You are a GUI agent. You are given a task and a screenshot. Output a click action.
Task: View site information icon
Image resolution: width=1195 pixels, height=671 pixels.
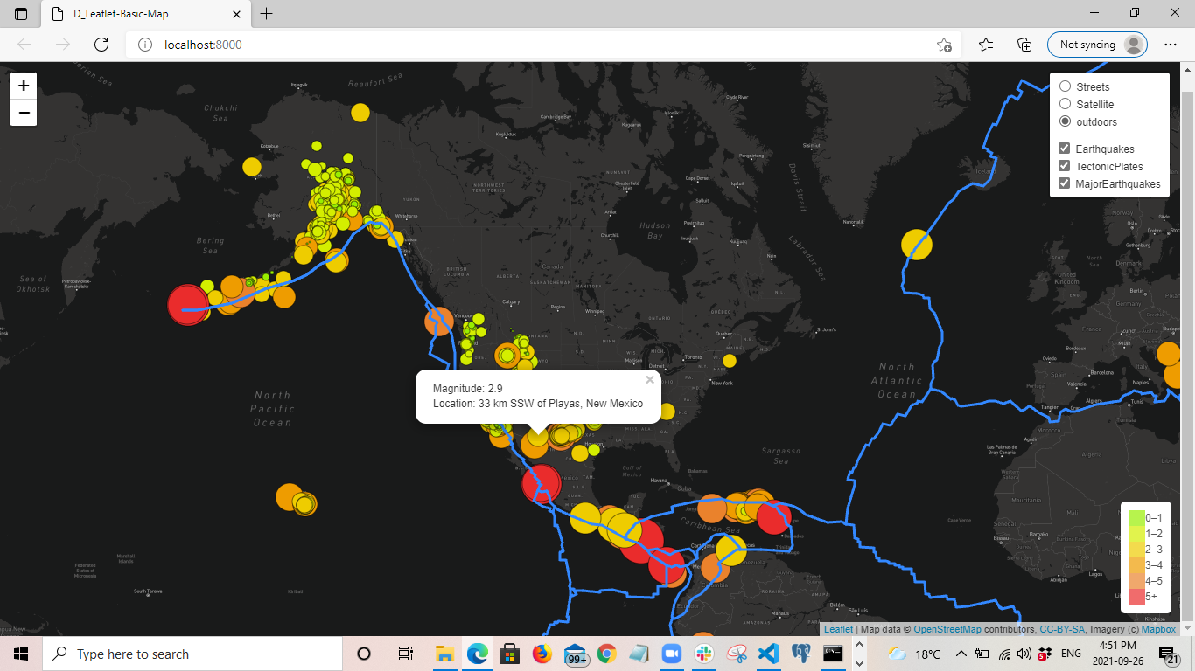(x=145, y=45)
